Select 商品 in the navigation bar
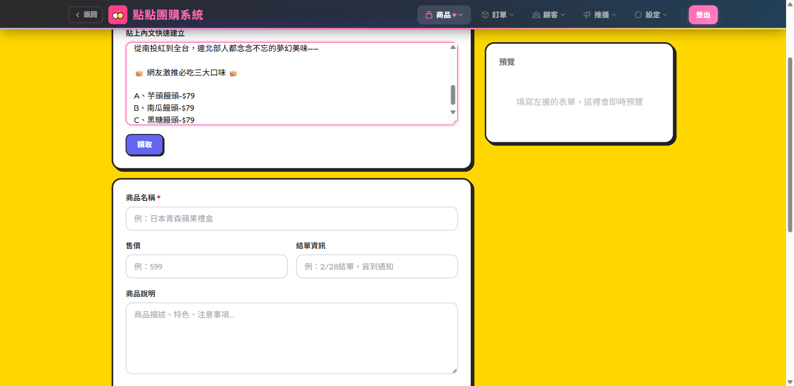This screenshot has width=794, height=386. click(x=443, y=15)
